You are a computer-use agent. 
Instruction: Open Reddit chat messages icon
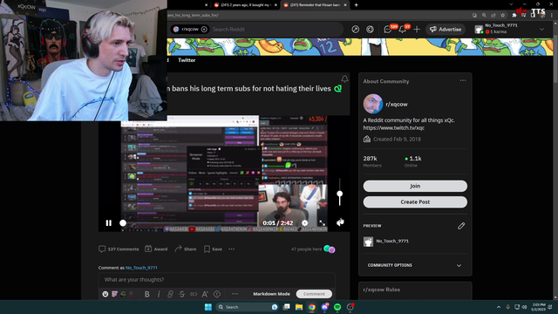(x=388, y=30)
